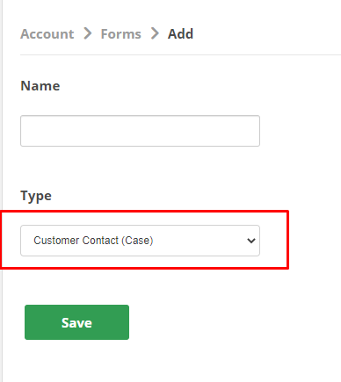
Task: Click the Save button
Action: coord(76,322)
